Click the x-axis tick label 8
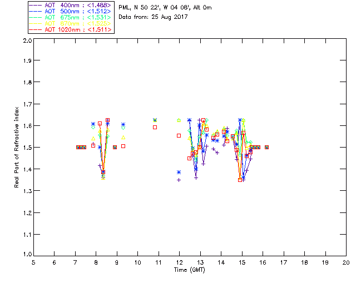This screenshot has height=284, width=356. click(96, 263)
